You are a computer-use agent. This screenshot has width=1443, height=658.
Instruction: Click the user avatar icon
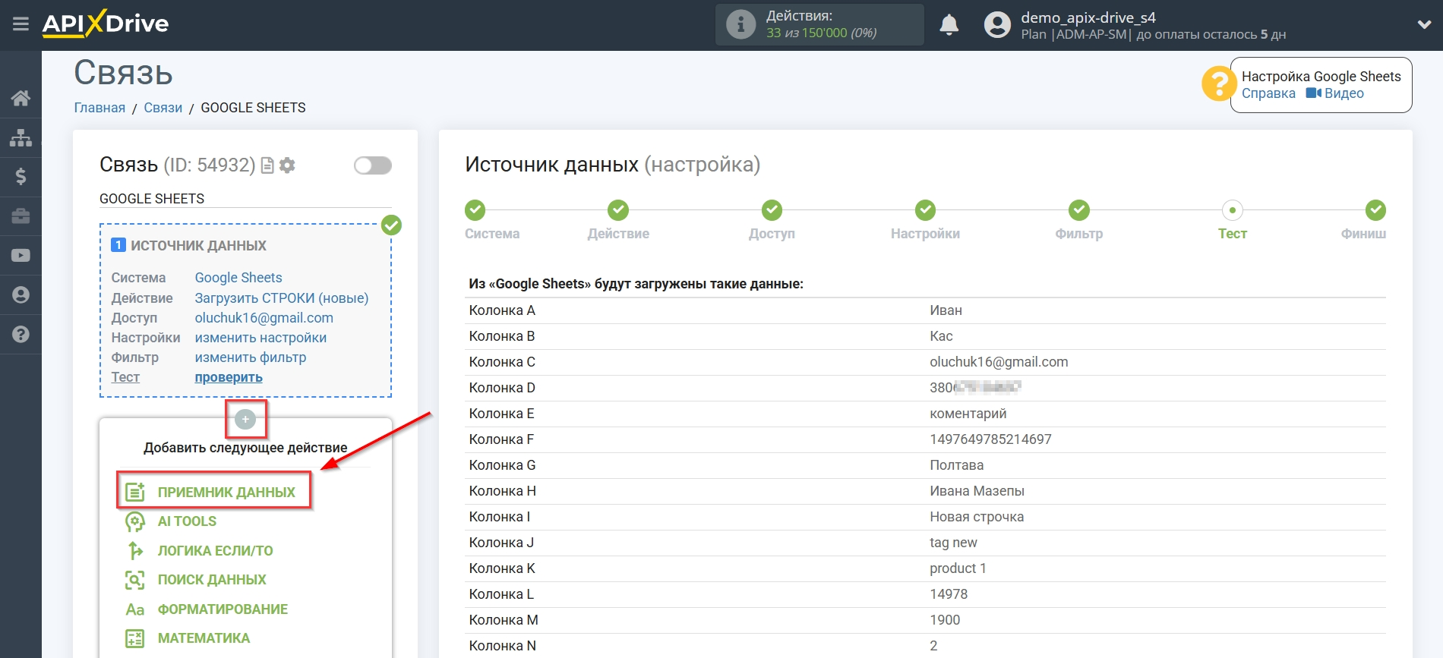997,25
